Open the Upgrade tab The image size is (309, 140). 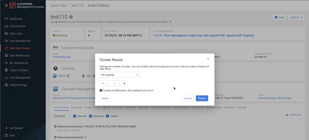click(241, 107)
